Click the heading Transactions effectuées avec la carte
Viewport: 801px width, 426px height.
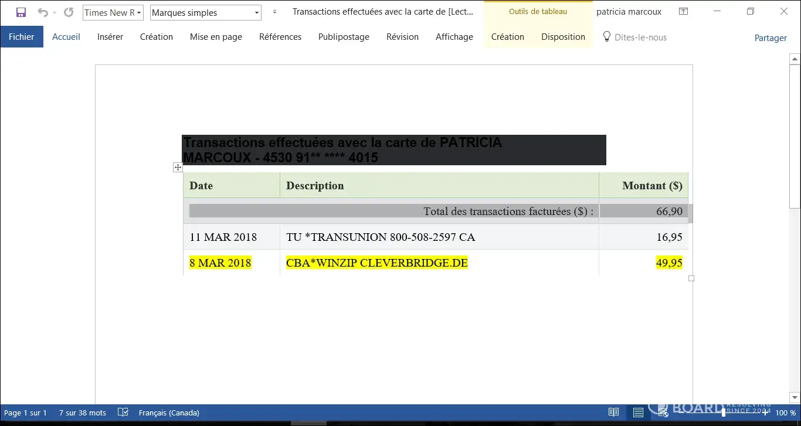tap(394, 150)
